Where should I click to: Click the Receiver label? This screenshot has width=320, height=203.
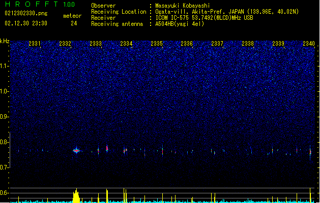[103, 18]
